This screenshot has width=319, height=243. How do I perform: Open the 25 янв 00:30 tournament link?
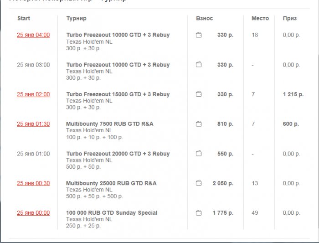tap(33, 183)
